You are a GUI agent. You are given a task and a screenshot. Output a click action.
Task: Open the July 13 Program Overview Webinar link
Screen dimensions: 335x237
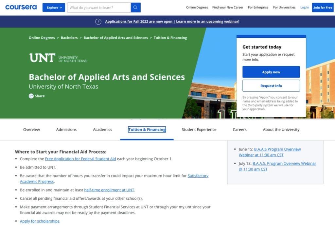(285, 163)
